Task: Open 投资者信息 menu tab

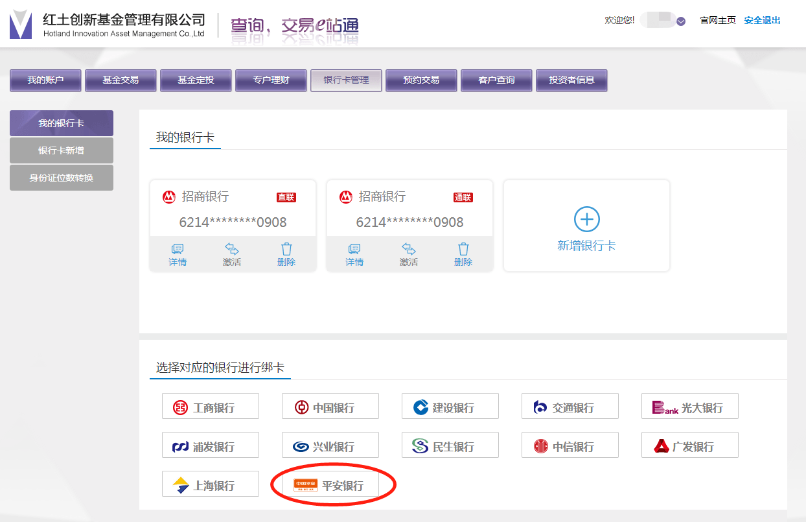Action: tap(571, 80)
